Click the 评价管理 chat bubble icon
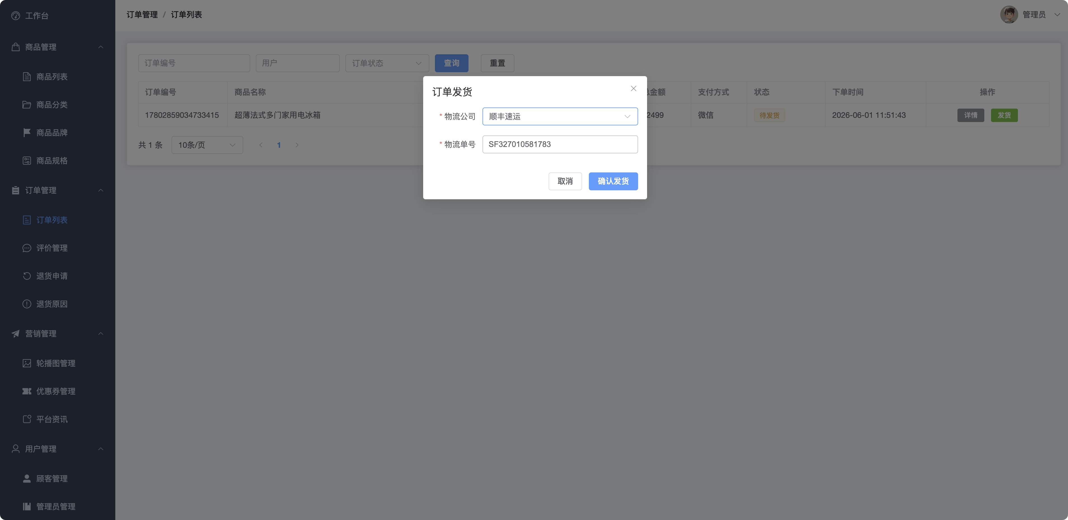Viewport: 1068px width, 520px height. point(27,248)
